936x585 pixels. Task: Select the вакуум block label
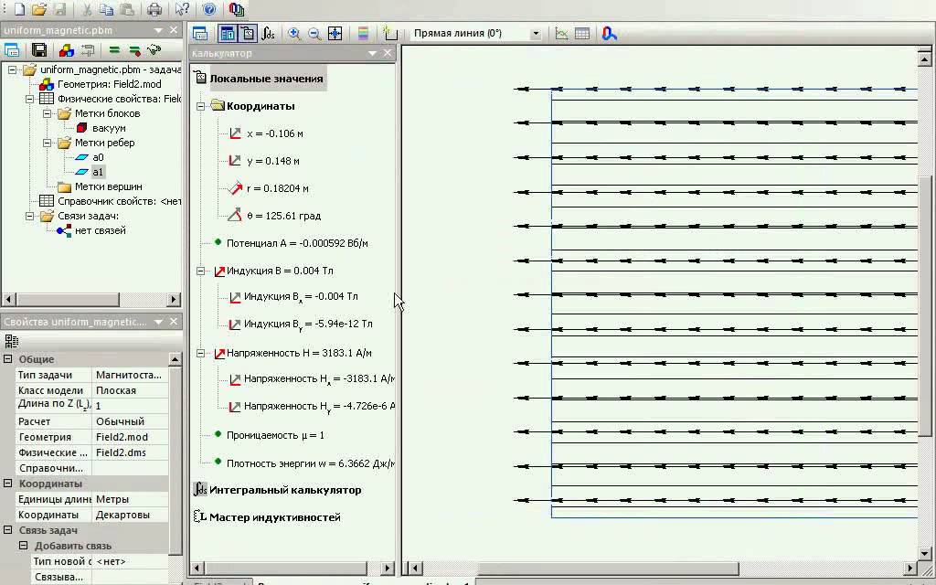click(x=109, y=128)
